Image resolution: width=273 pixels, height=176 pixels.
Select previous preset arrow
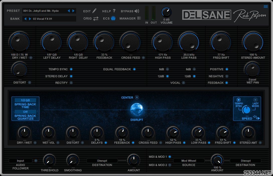[69, 11]
